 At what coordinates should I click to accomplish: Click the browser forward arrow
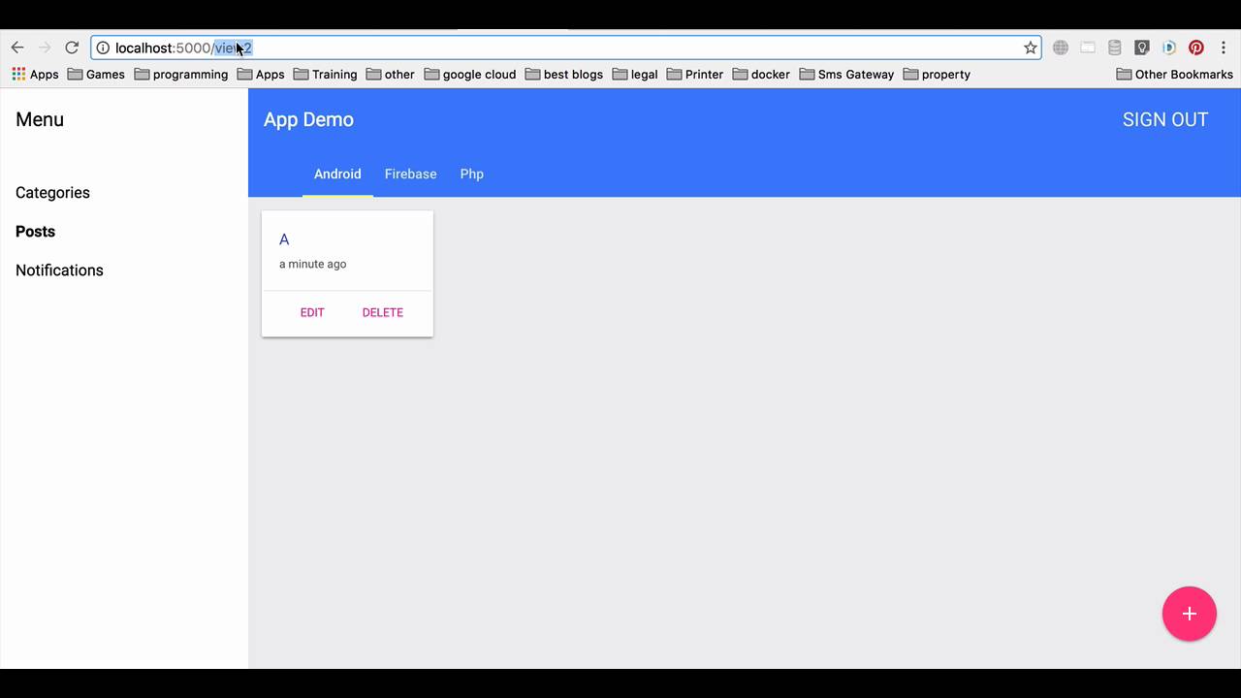(45, 48)
